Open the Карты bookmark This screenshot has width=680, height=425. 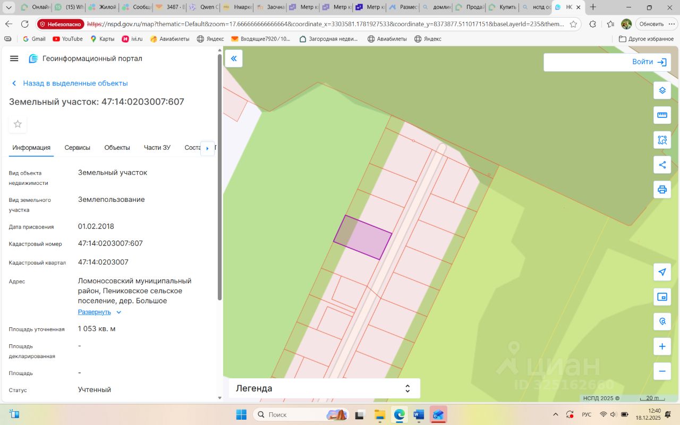pos(103,39)
